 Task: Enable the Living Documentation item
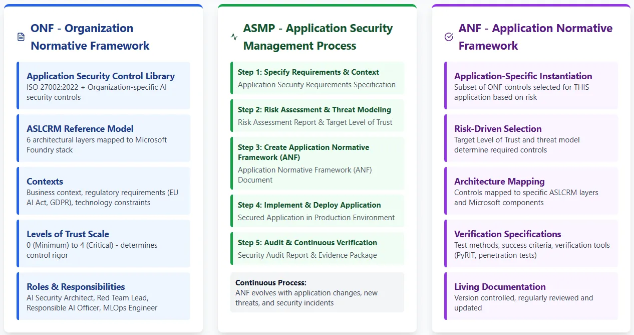(530, 297)
